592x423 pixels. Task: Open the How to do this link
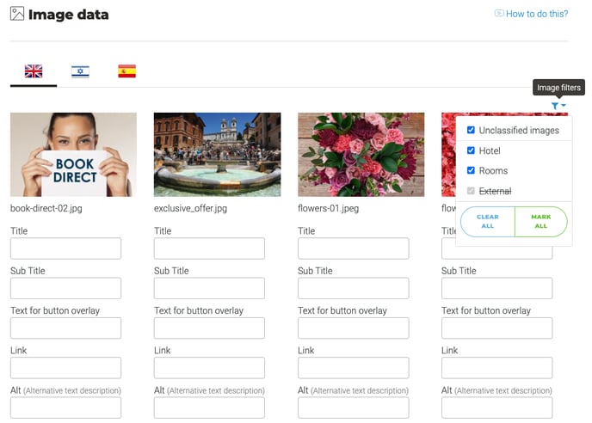pos(536,14)
